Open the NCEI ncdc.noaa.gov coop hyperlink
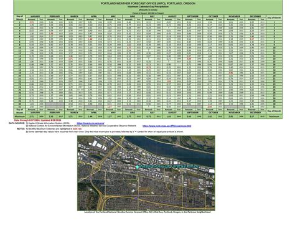The width and height of the screenshot is (295, 228). [x=167, y=126]
